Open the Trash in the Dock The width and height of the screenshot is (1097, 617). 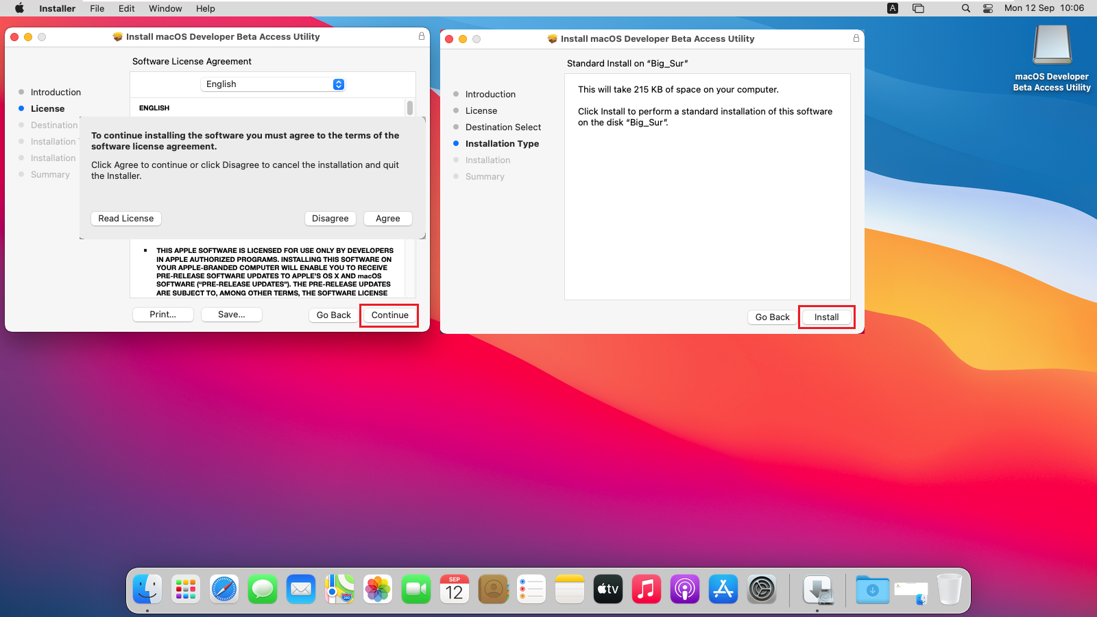coord(950,590)
